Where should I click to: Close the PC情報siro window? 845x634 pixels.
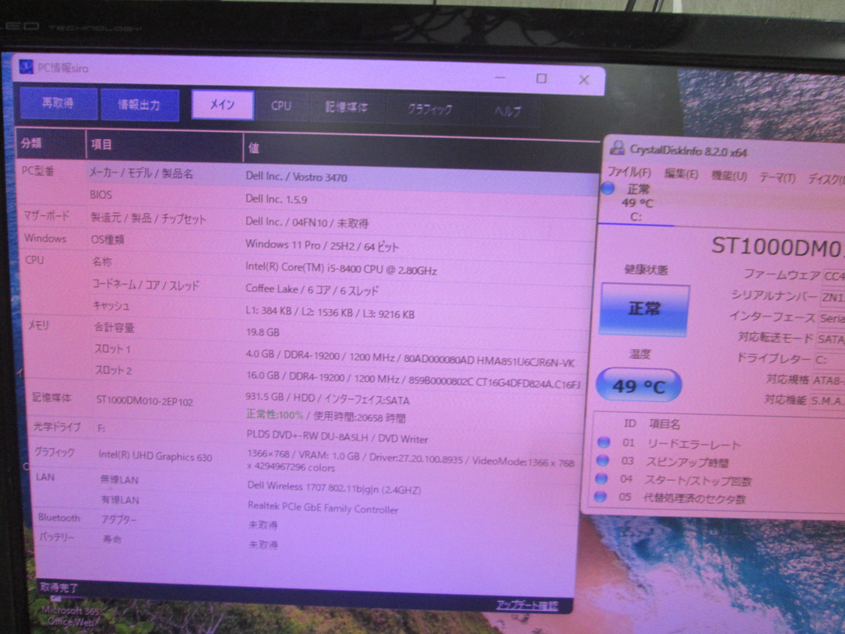(x=584, y=80)
